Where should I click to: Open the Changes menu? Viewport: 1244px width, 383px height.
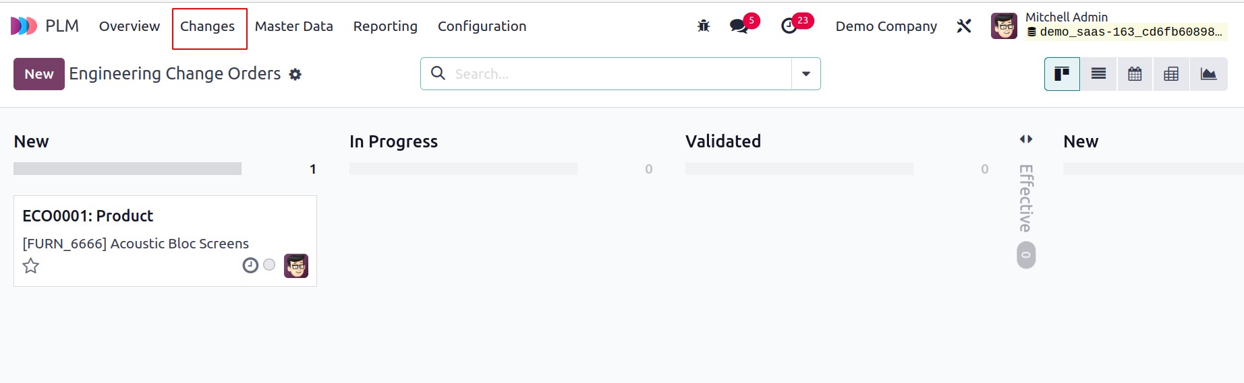pyautogui.click(x=207, y=26)
